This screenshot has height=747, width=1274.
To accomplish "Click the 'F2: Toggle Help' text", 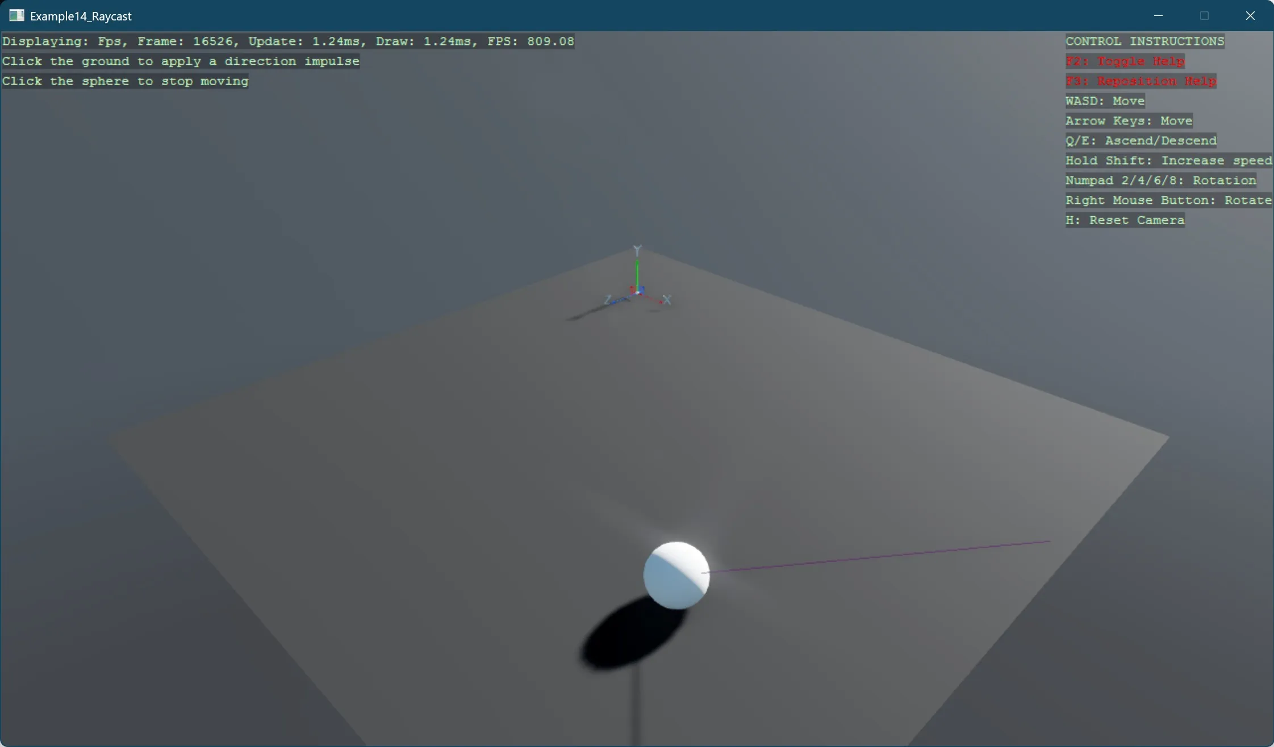I will (1125, 61).
